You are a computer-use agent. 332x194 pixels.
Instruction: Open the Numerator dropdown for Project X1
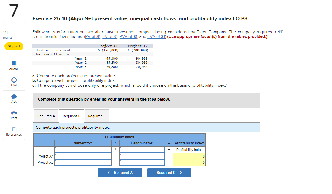(x=83, y=156)
